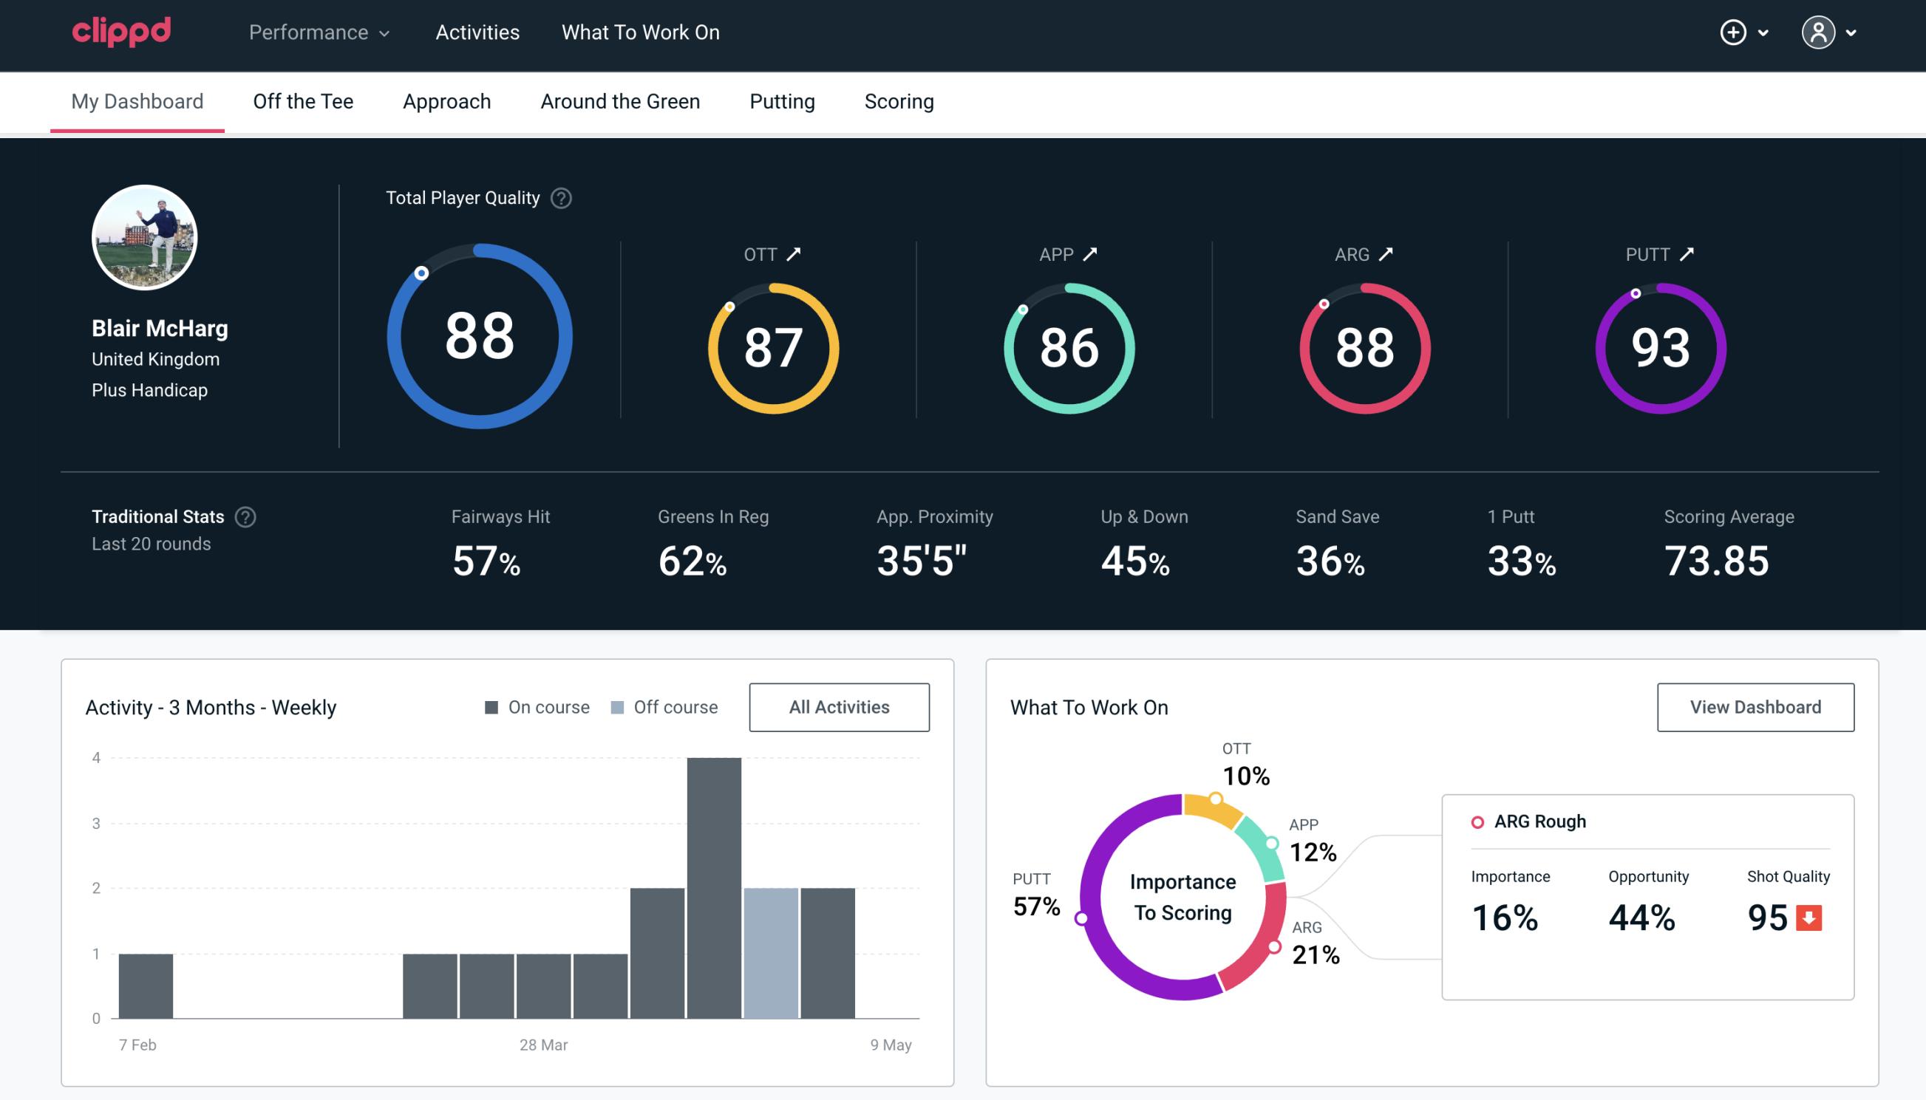
Task: Switch to the Putting tab
Action: pos(780,100)
